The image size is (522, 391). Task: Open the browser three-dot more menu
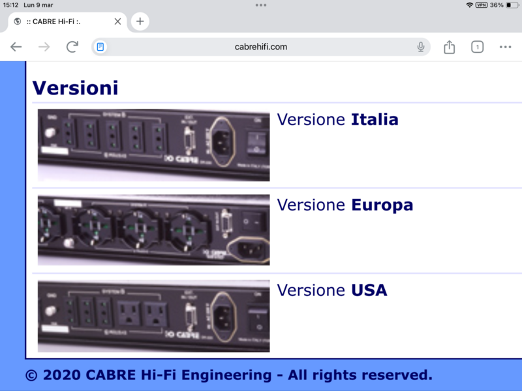tap(505, 47)
